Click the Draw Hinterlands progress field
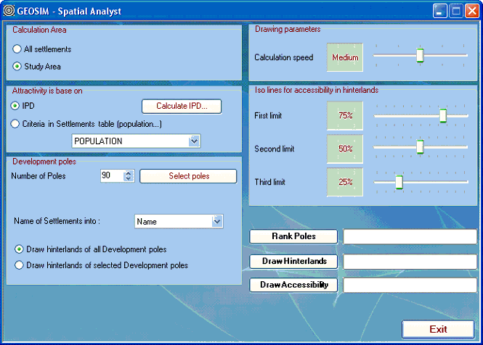 pyautogui.click(x=410, y=262)
